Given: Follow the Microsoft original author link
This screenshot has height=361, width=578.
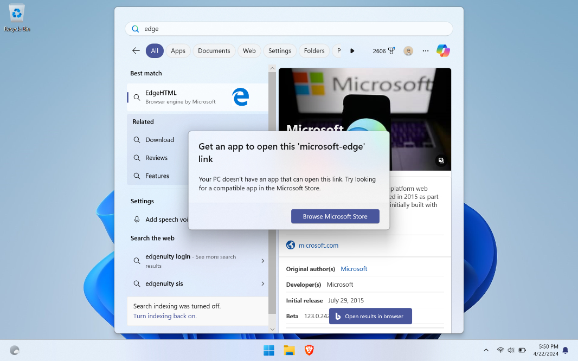Looking at the screenshot, I should pos(354,269).
